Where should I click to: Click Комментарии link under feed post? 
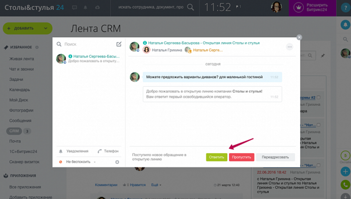click(x=106, y=185)
